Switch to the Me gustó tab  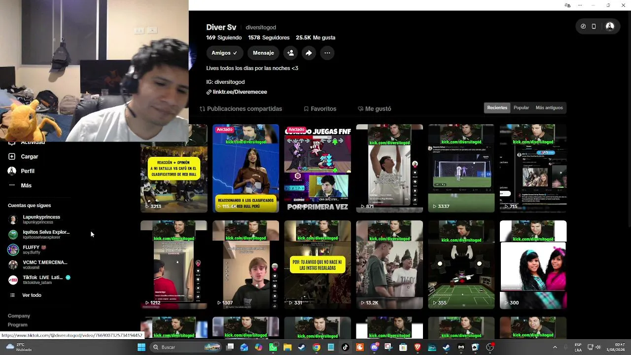[374, 108]
